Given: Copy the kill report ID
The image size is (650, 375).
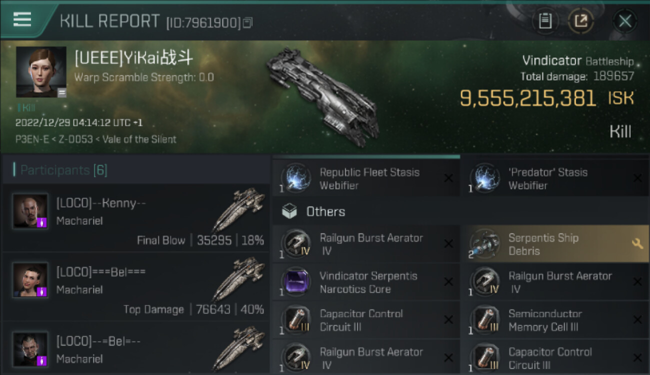Looking at the screenshot, I should coord(248,22).
